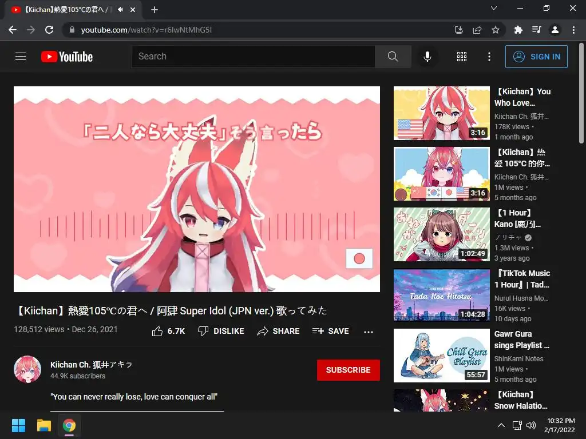This screenshot has height=439, width=586.
Task: Like the video with thumbs up
Action: click(x=168, y=331)
